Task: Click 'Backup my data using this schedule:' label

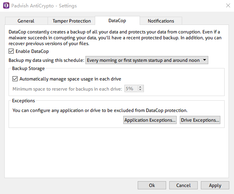Action: [46, 60]
